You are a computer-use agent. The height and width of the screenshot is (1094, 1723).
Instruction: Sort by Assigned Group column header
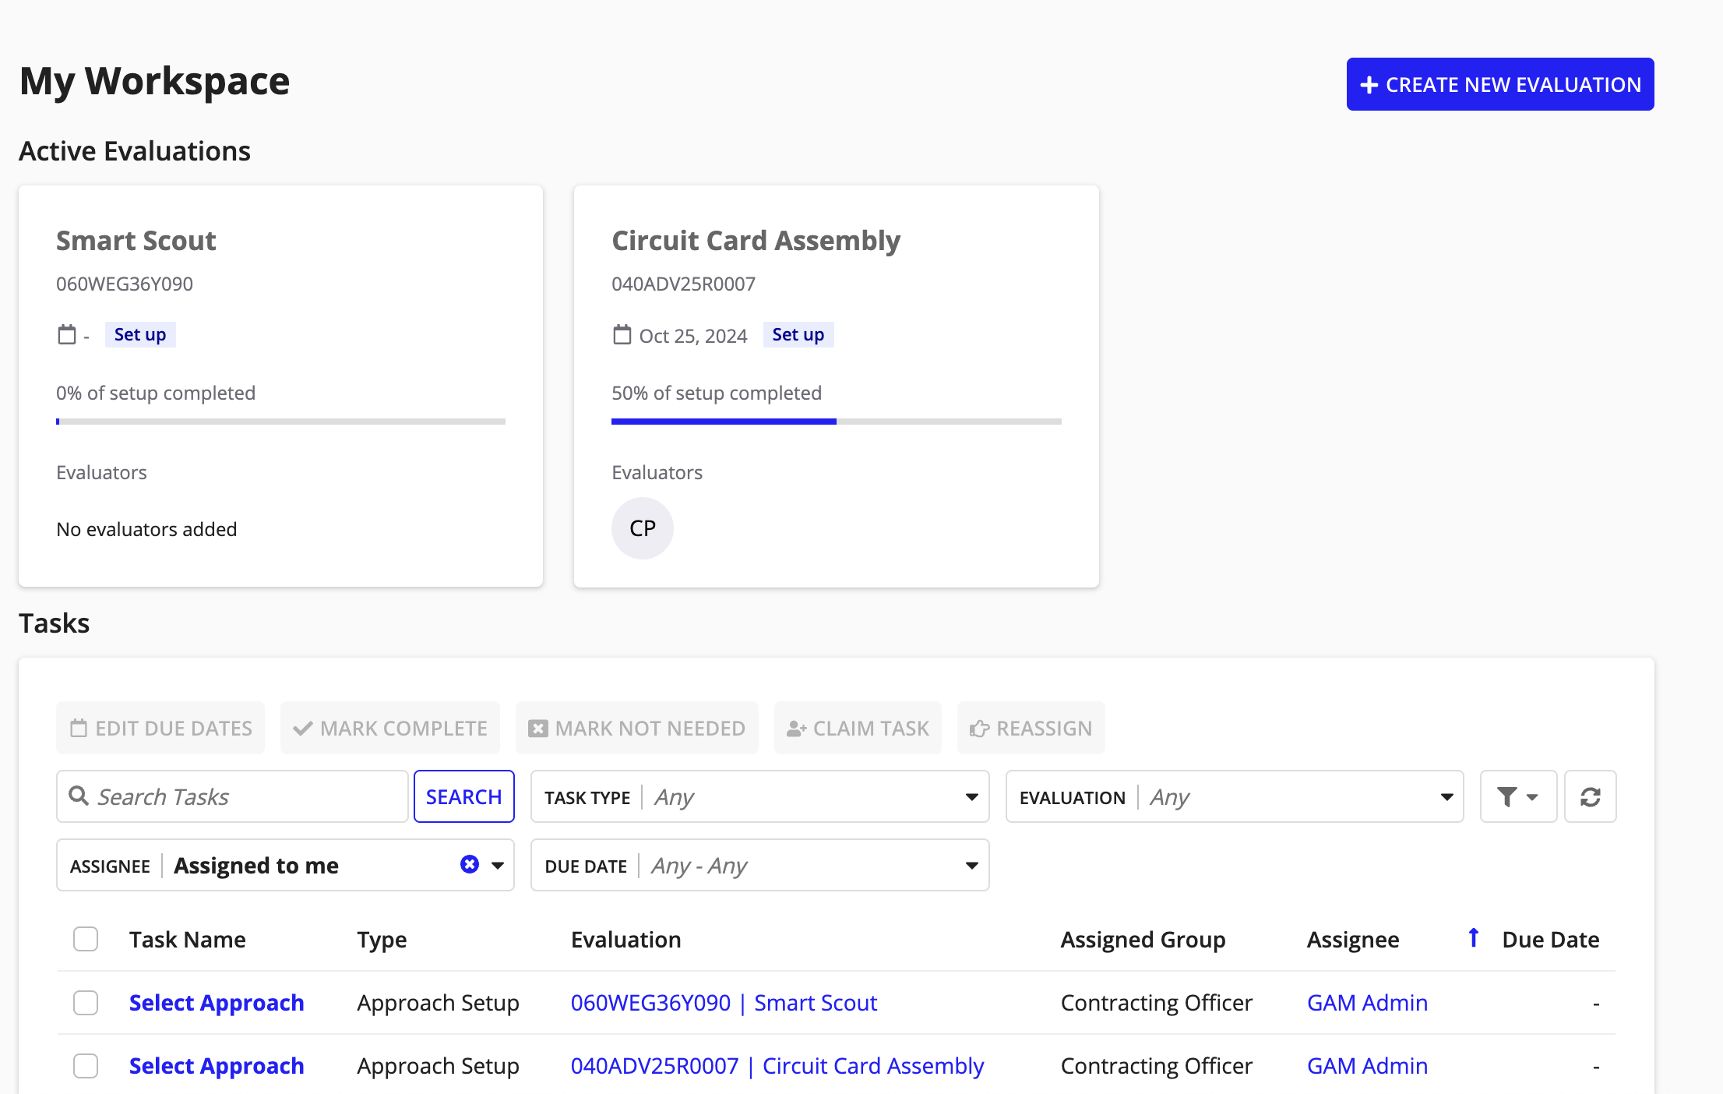1143,940
